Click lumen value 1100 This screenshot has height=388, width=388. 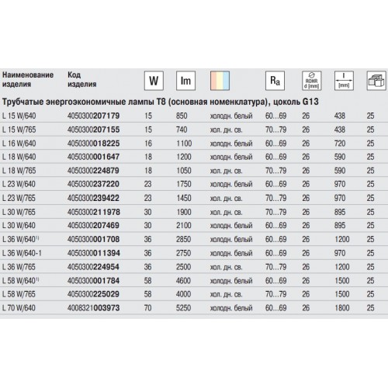tap(184, 144)
